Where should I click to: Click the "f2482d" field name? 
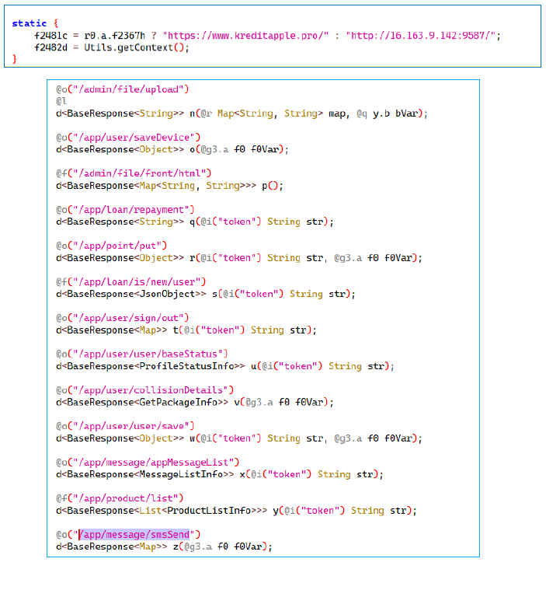pos(50,47)
